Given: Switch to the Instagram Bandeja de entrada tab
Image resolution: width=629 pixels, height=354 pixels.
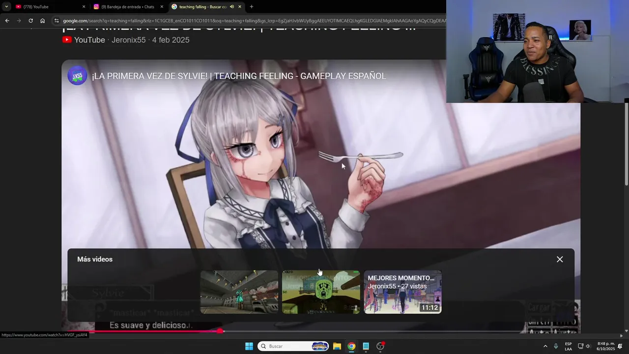Looking at the screenshot, I should coord(128,7).
